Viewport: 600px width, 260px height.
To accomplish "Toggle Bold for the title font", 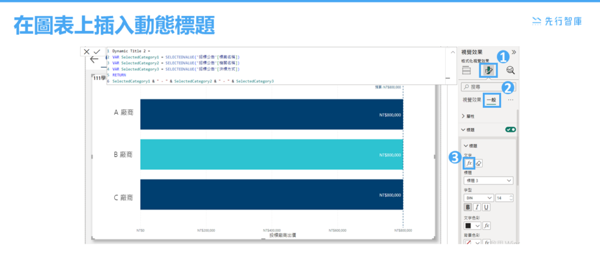I will (468, 207).
